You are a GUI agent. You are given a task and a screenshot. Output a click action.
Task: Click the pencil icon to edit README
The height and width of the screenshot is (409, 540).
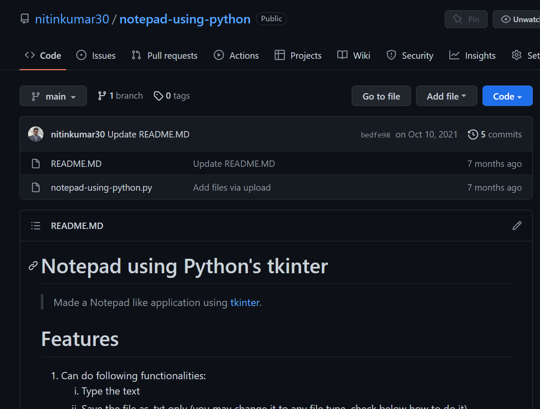point(517,226)
